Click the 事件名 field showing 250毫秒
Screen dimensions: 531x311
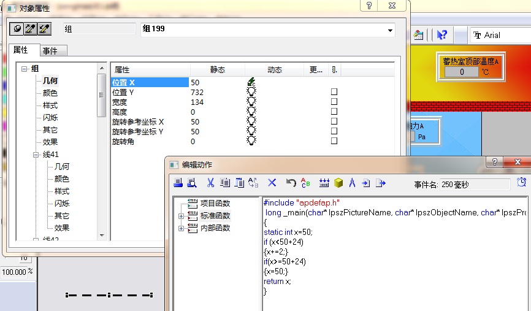(x=475, y=185)
